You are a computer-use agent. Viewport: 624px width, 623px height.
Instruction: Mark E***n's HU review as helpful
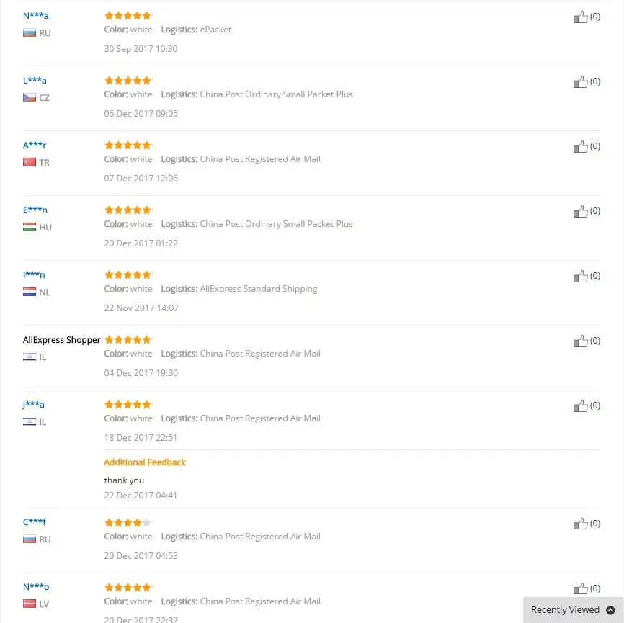(x=580, y=212)
